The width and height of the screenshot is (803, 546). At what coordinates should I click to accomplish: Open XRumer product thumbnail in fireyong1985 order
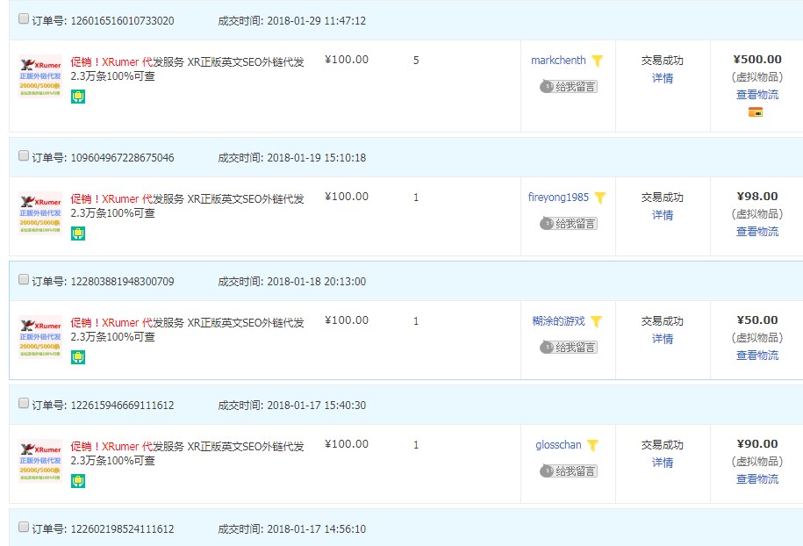(40, 213)
